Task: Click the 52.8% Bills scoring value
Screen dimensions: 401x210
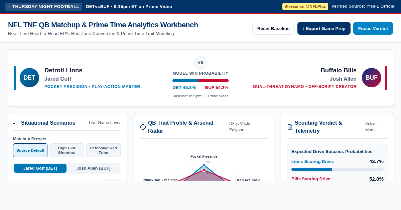Action: pyautogui.click(x=376, y=179)
